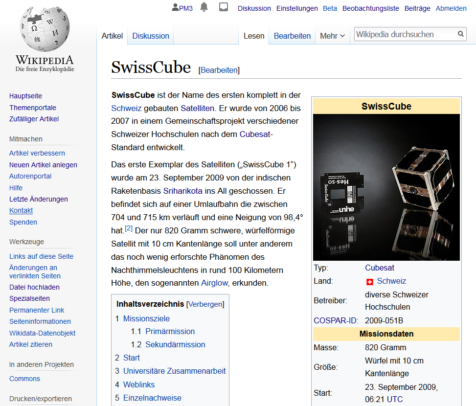Click Datei hochladen
The image size is (476, 406).
pyautogui.click(x=34, y=287)
